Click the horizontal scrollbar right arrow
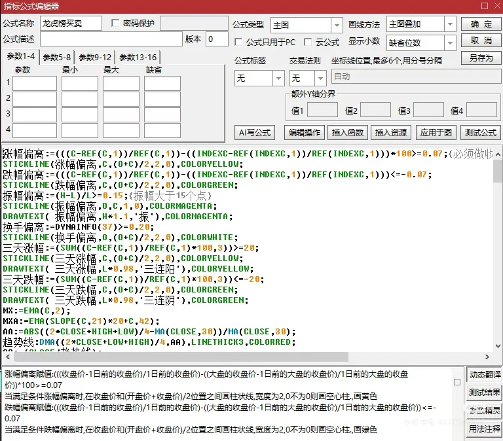This screenshot has width=503, height=441. [487, 357]
